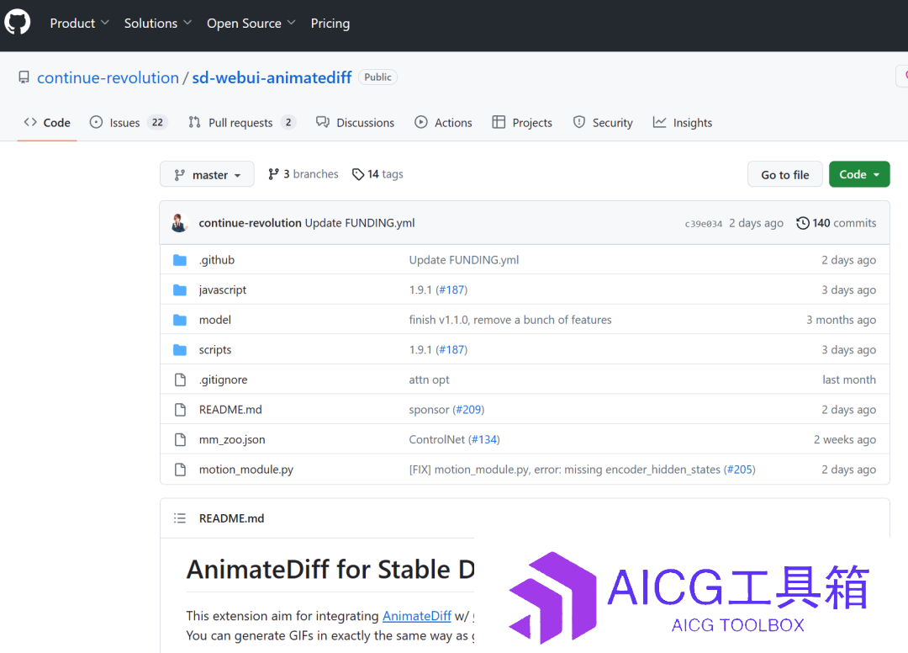Open the Projects tab
The image size is (908, 653).
pos(522,123)
